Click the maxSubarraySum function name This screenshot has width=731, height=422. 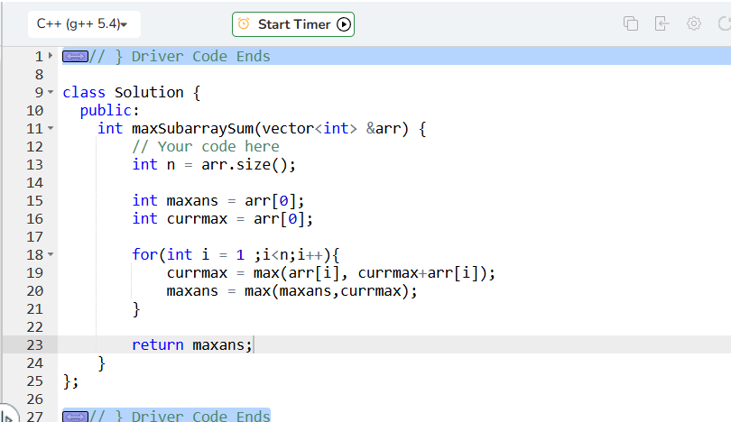click(192, 129)
